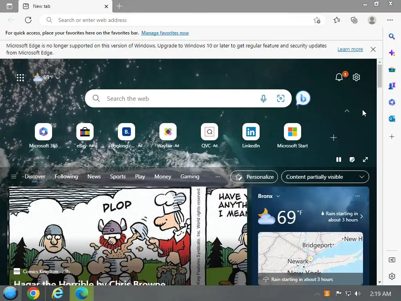Screen dimensions: 401x301
Task: Open the weather map thumbnail
Action: coord(311,259)
